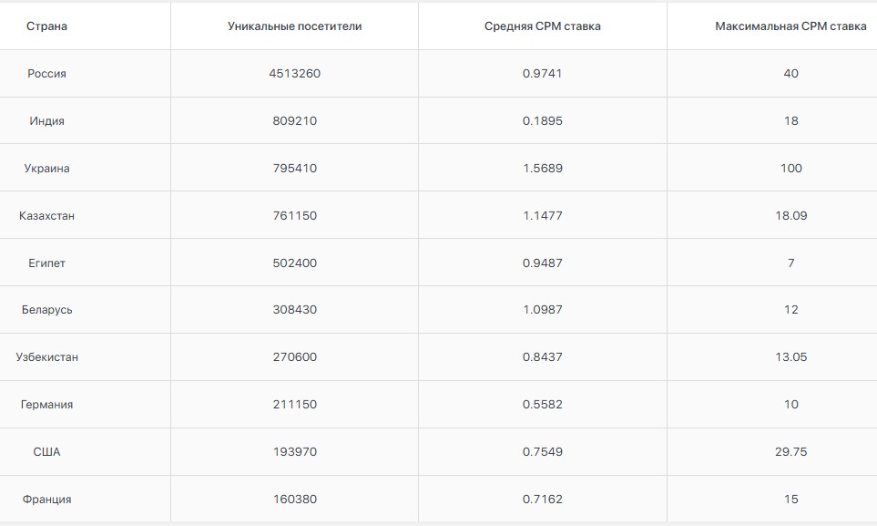Click the Индия row label
The height and width of the screenshot is (526, 877).
coord(46,121)
